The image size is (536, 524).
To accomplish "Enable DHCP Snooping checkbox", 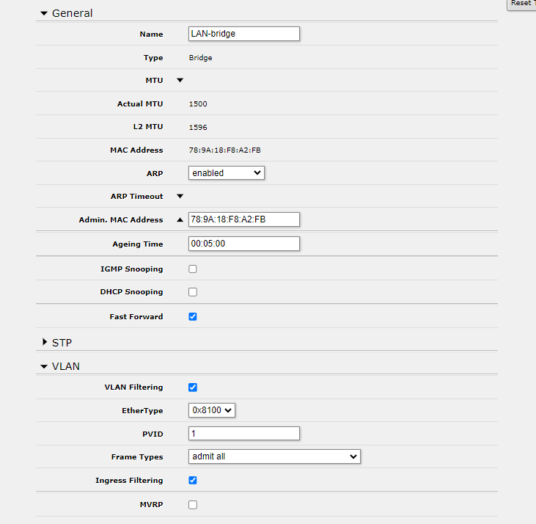I will click(x=193, y=292).
